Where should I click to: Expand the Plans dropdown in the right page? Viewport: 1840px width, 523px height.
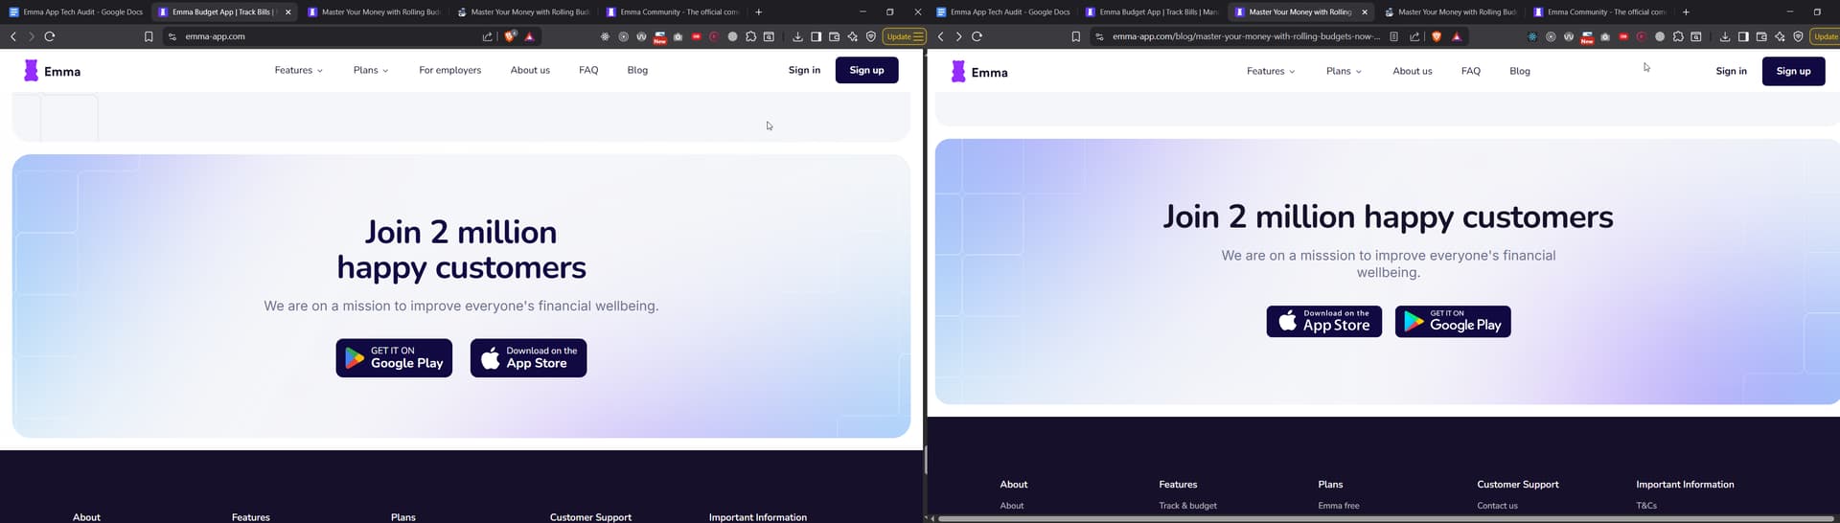[x=1344, y=71]
